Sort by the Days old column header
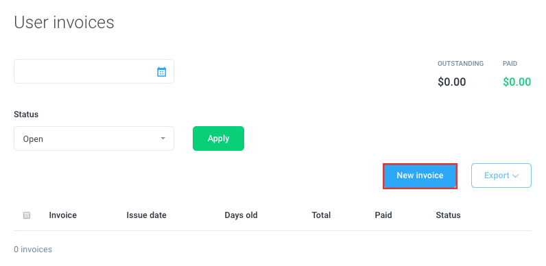The width and height of the screenshot is (546, 266). click(241, 215)
